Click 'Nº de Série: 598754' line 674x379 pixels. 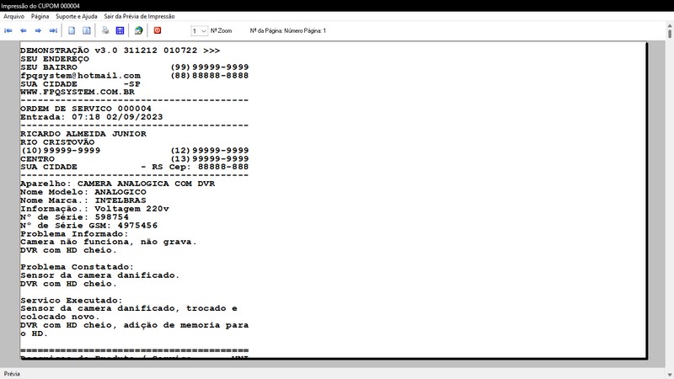coord(74,217)
